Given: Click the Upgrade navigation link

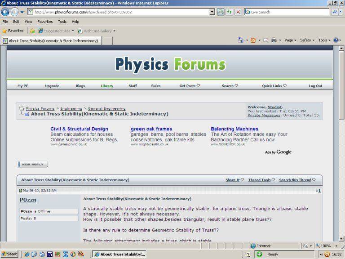Looking at the screenshot, I should coord(52,86).
